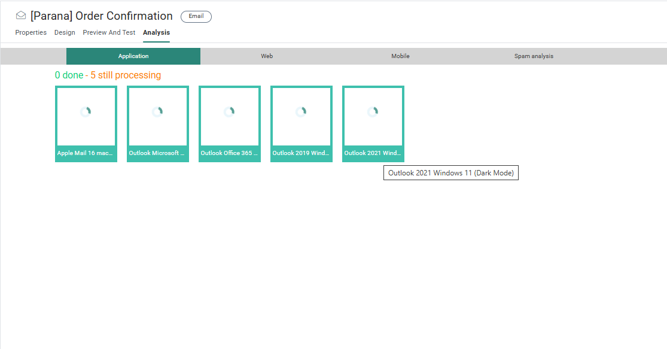Click the orange "5 still processing" status text
Screen dimensions: 667x349
[126, 75]
